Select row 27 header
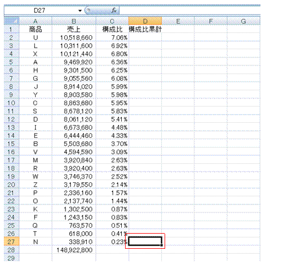 pos(11,242)
